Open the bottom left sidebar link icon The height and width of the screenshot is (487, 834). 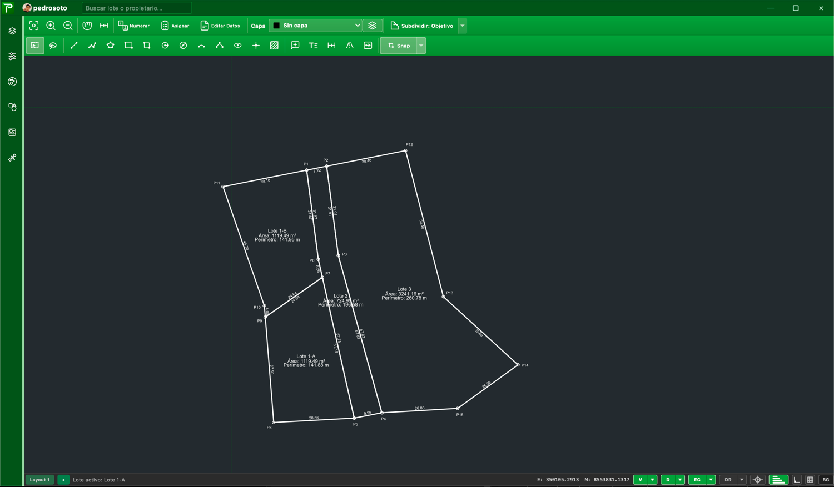click(12, 158)
